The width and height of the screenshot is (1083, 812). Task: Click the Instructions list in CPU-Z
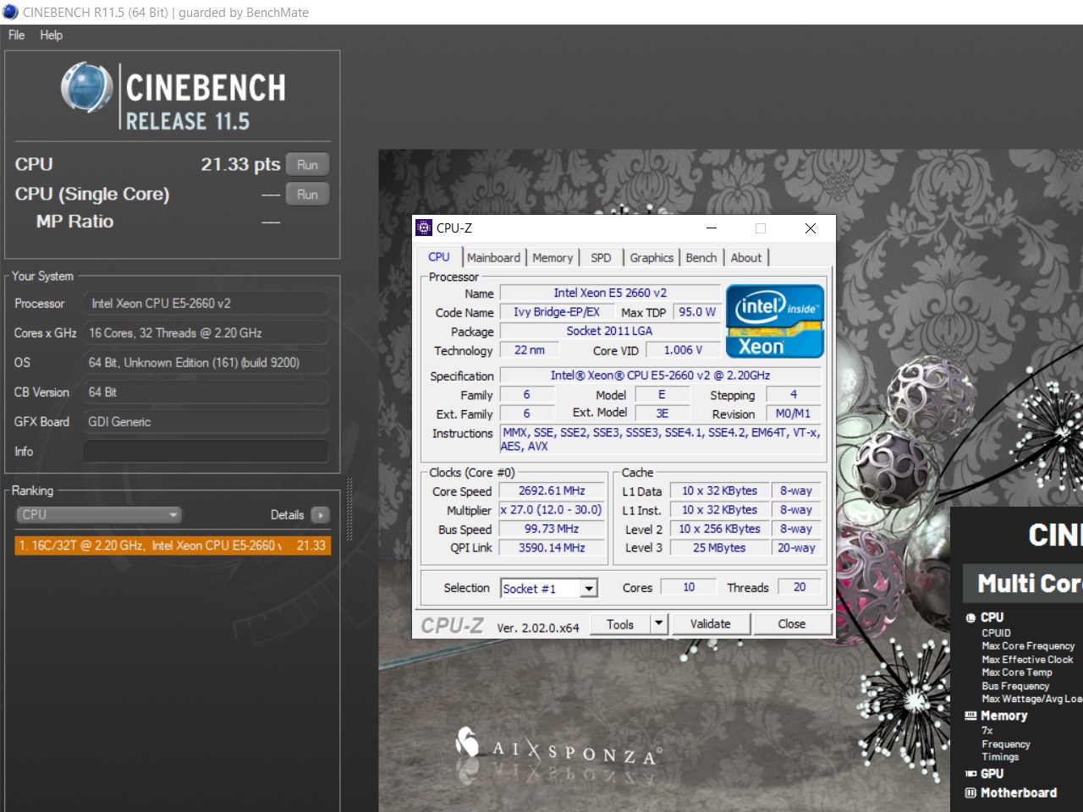tap(661, 439)
